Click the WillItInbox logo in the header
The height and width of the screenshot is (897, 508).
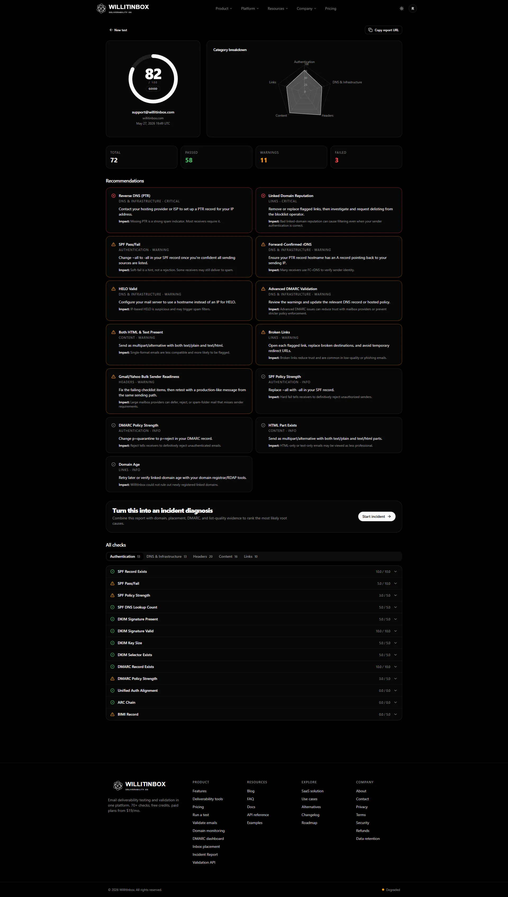(x=123, y=8)
